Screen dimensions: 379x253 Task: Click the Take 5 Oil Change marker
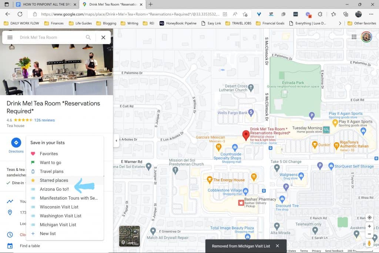point(277,168)
